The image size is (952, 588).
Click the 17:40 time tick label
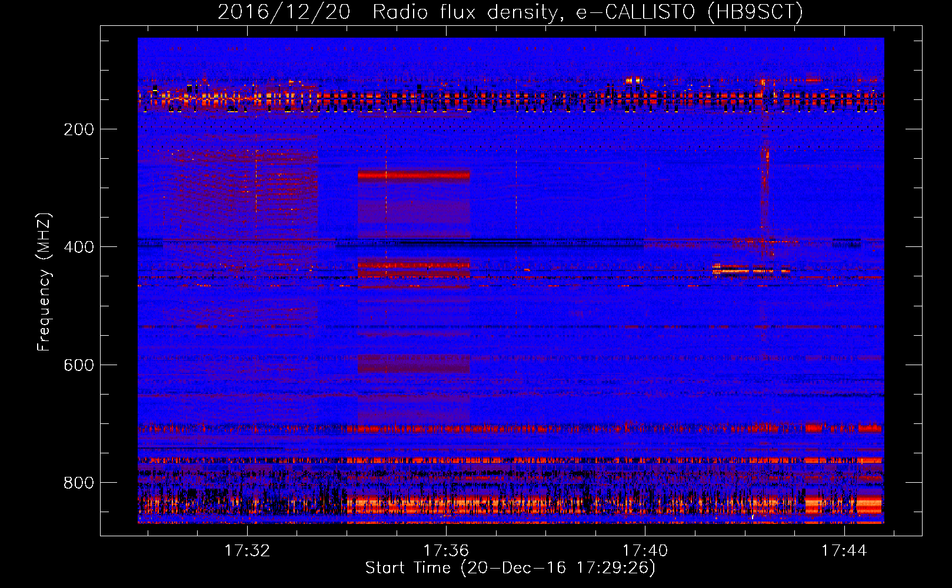(x=645, y=550)
